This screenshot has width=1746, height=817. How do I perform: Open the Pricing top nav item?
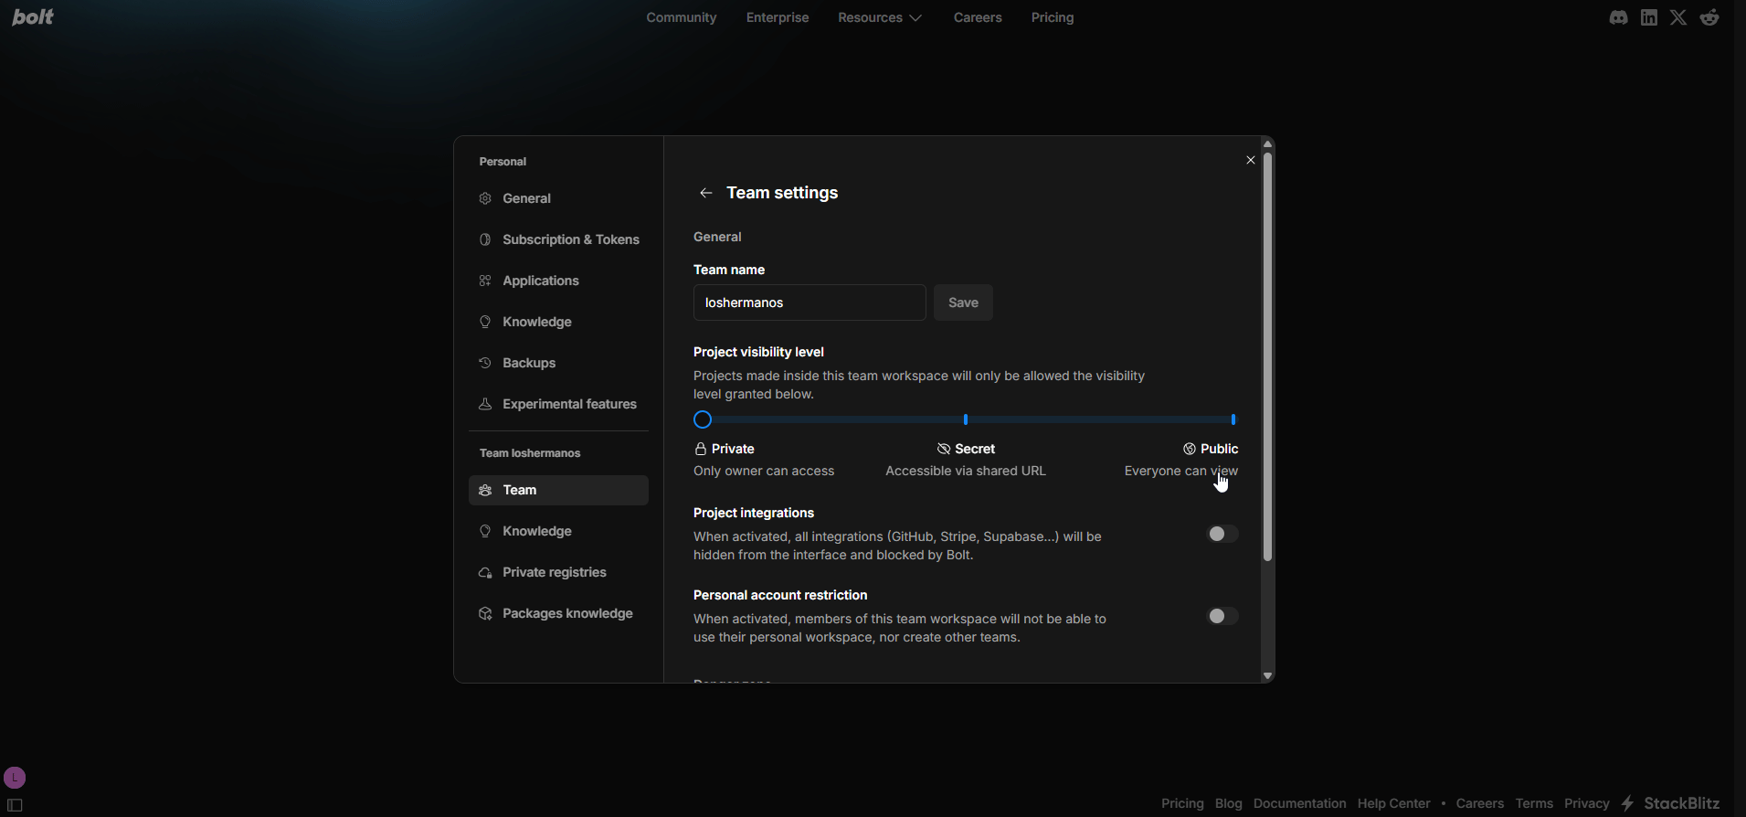[1053, 17]
